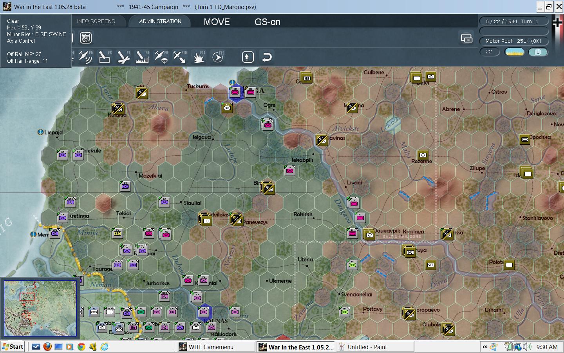Select the unit counter at Rezekne
The image size is (564, 353).
423,155
